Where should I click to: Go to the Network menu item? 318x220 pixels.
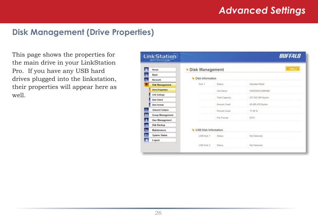click(162, 80)
